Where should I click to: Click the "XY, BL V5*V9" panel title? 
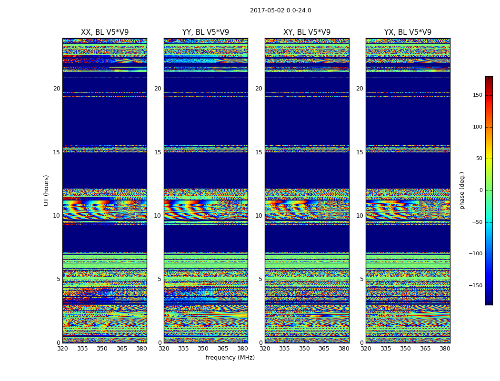(x=307, y=32)
